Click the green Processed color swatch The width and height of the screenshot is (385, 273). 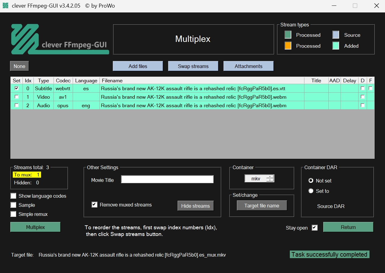click(x=288, y=35)
